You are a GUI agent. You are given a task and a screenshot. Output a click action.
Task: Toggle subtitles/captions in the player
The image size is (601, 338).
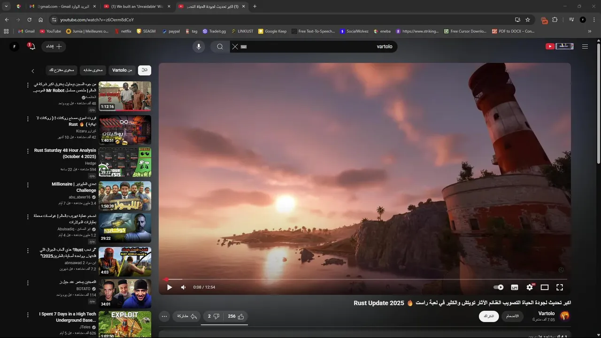(515, 287)
